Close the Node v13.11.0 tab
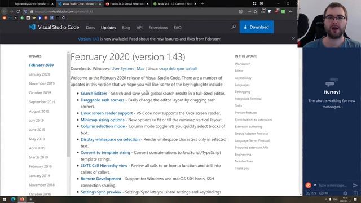The height and width of the screenshot is (203, 361). 195,4
